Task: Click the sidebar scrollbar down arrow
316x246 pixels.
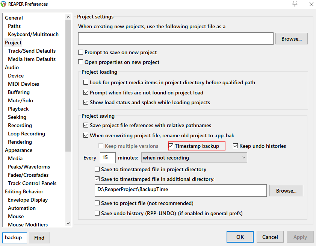Action: pos(68,223)
